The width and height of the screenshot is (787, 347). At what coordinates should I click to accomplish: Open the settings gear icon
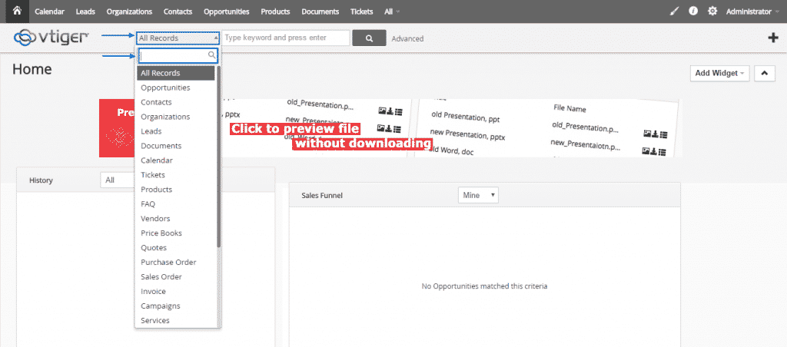tap(712, 12)
